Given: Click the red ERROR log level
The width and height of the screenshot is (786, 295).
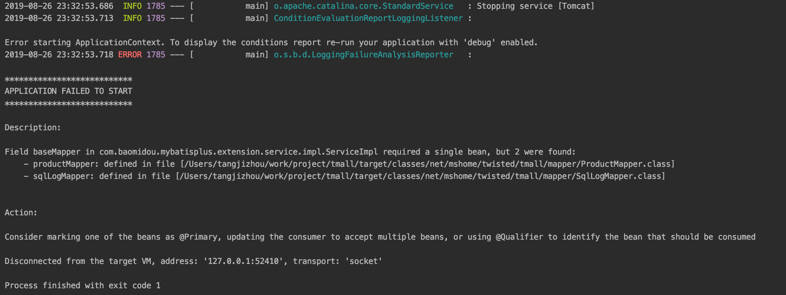Looking at the screenshot, I should click(130, 55).
